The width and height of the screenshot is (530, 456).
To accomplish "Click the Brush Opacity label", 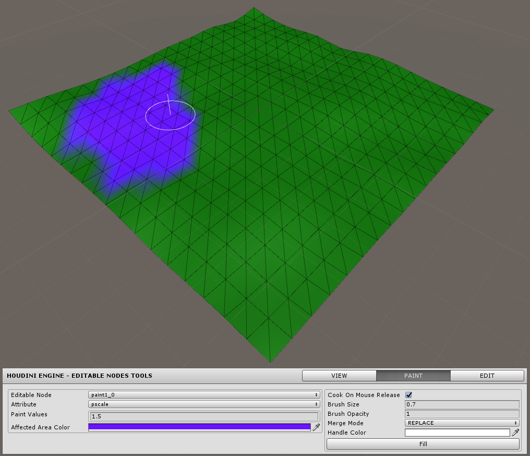I will [x=348, y=414].
